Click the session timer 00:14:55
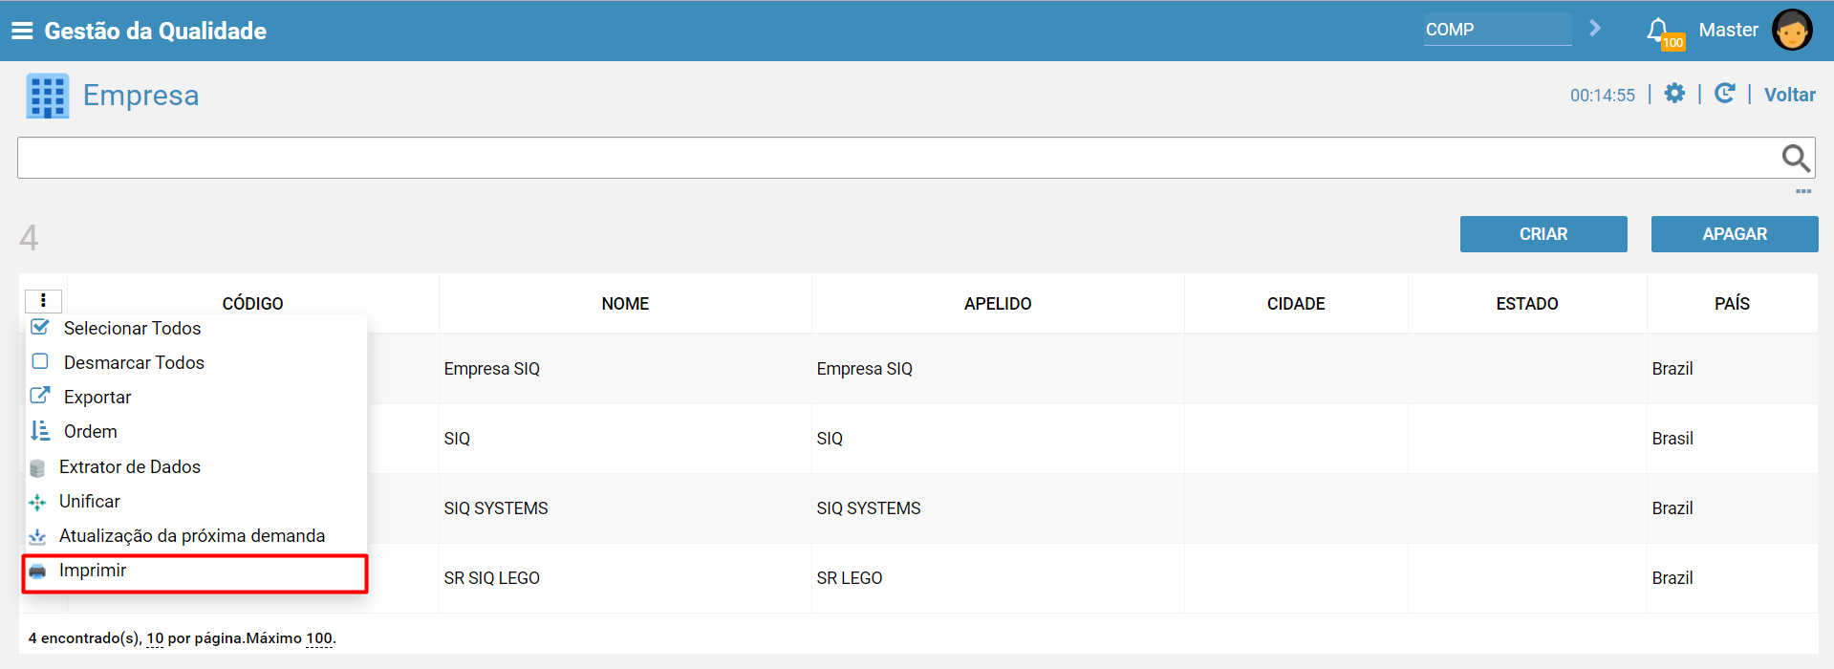 coord(1603,96)
